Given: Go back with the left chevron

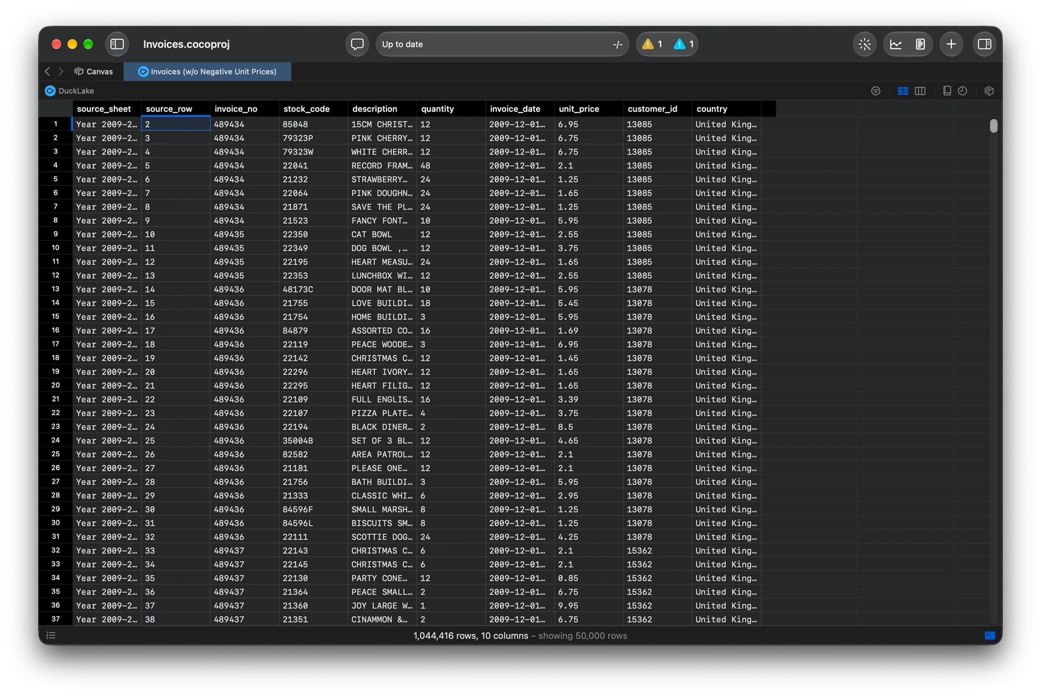Looking at the screenshot, I should click(x=47, y=72).
